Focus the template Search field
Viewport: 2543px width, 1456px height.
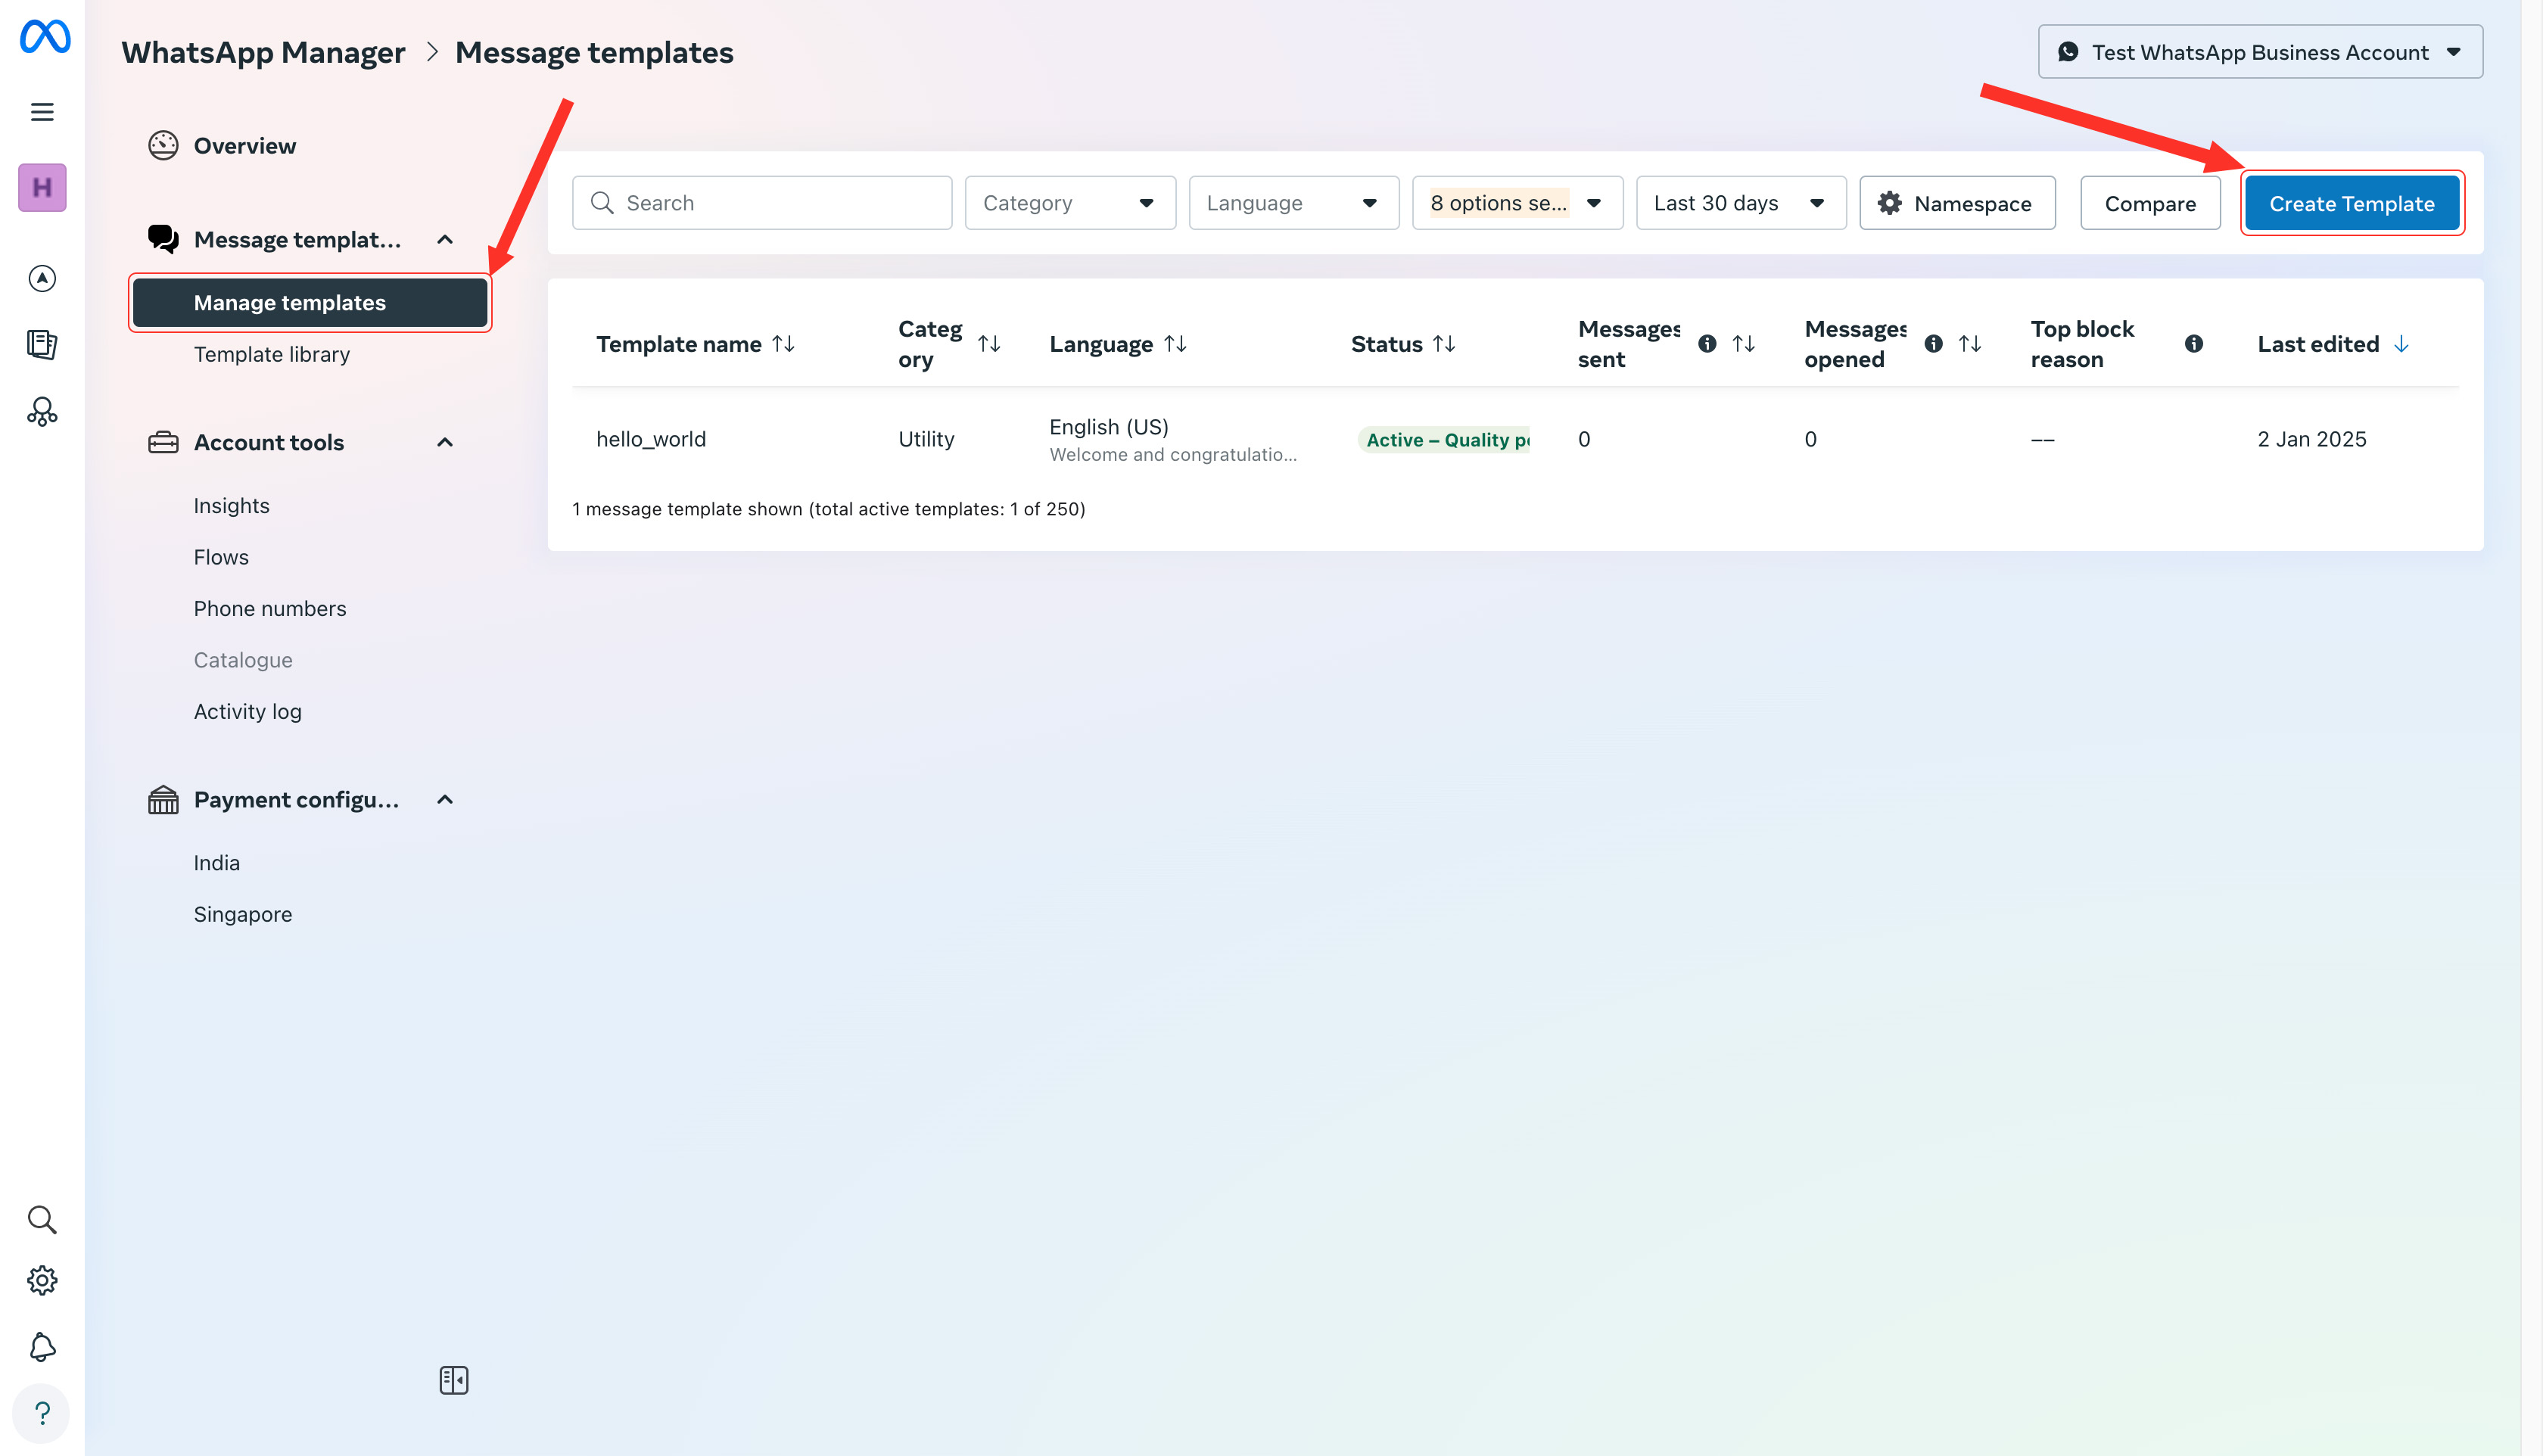762,203
